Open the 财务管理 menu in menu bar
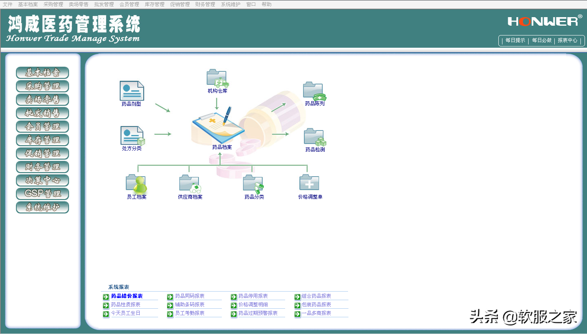Screen dimensions: 587x334 [205, 4]
